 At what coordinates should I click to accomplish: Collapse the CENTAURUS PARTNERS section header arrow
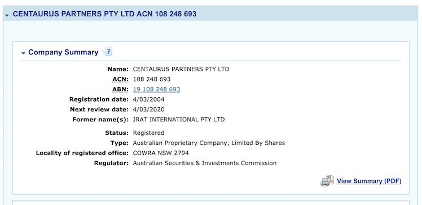click(7, 16)
